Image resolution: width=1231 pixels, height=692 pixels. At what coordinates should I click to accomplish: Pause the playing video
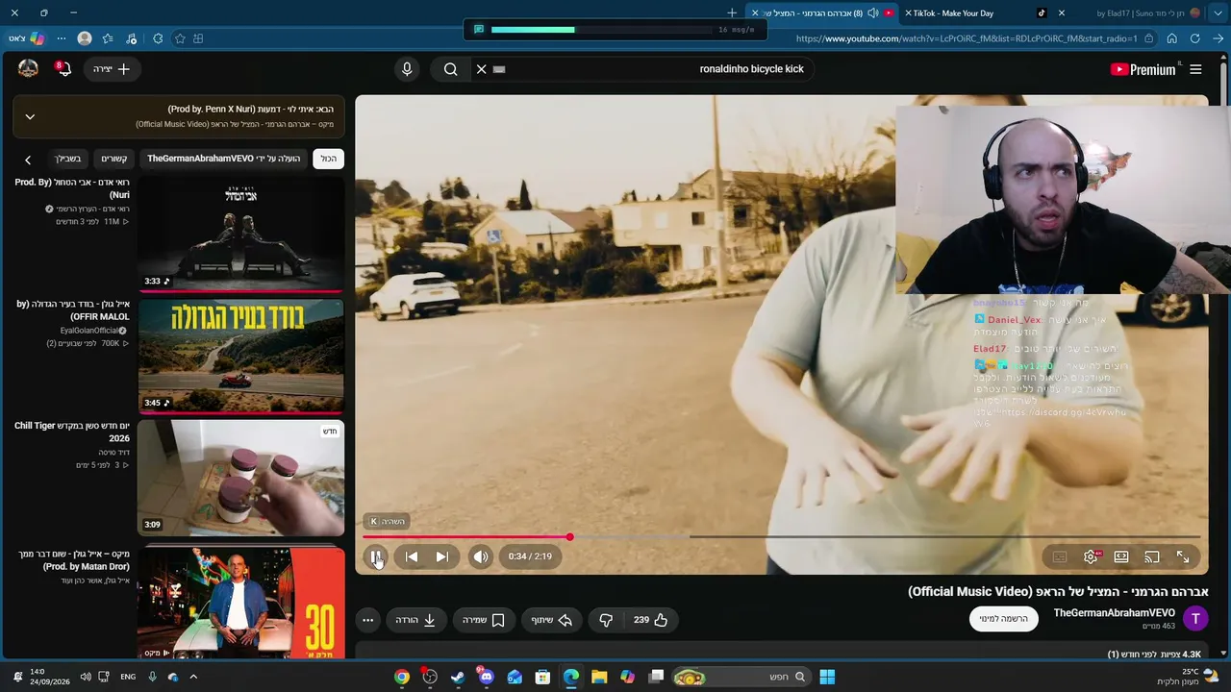coord(376,556)
